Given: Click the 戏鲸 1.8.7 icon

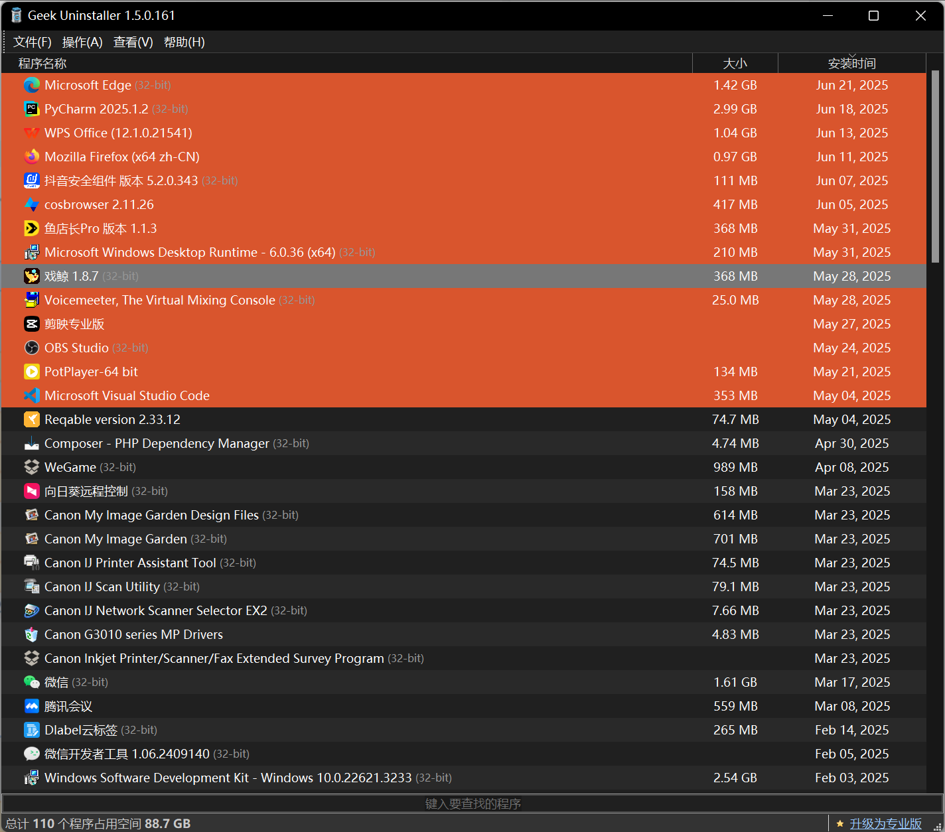Looking at the screenshot, I should [32, 276].
